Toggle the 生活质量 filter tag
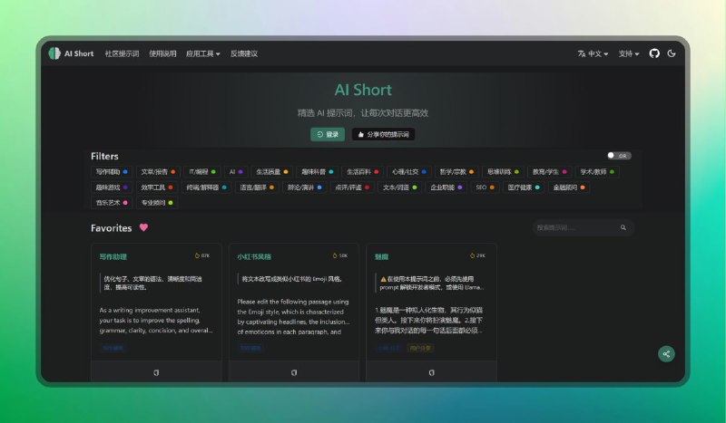This screenshot has height=423, width=726. coord(271,172)
